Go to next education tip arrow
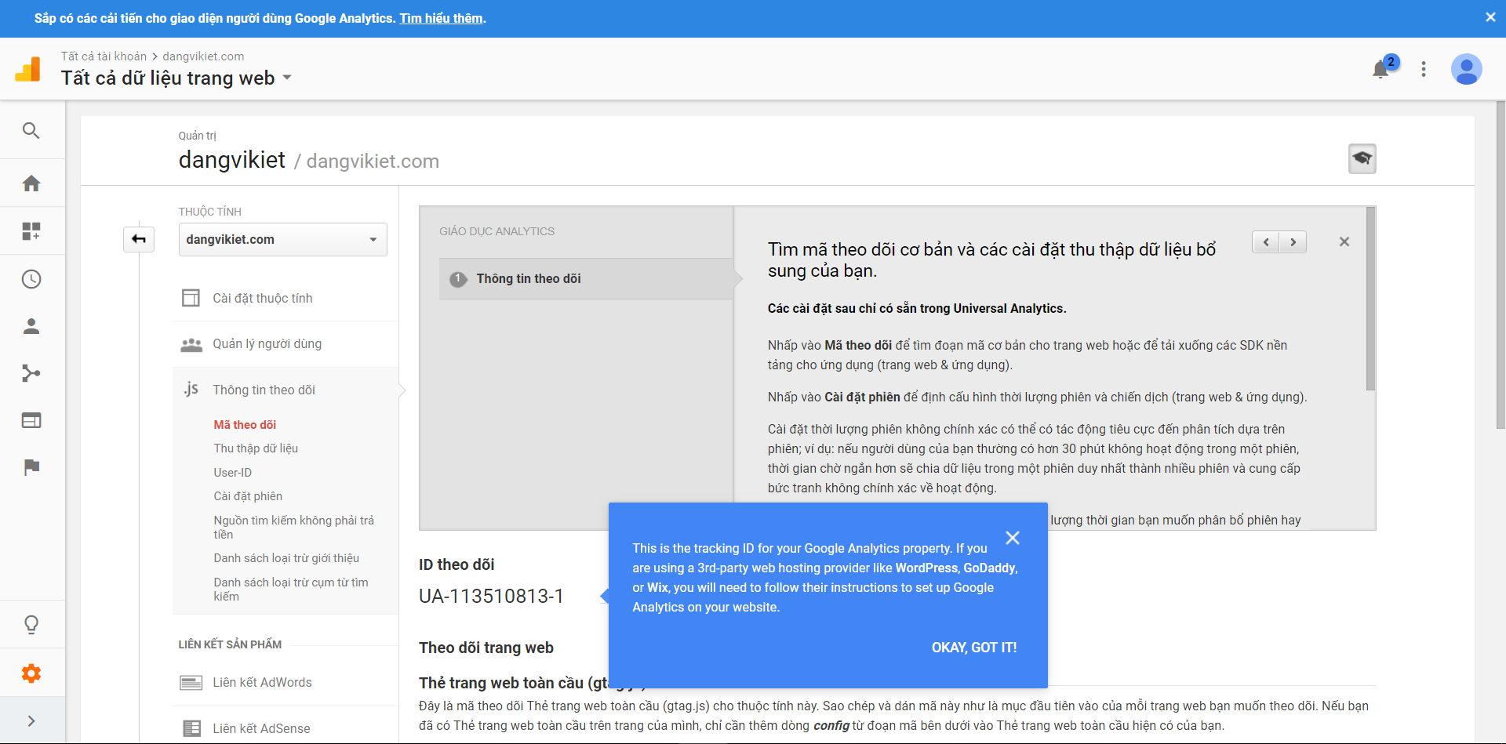The width and height of the screenshot is (1506, 744). point(1293,242)
